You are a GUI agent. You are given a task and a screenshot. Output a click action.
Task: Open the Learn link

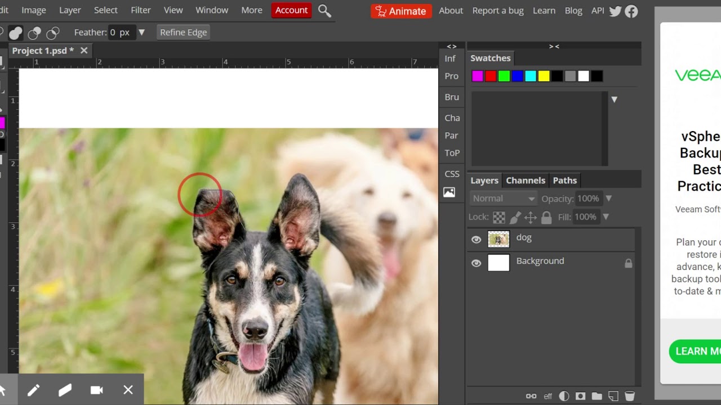click(x=544, y=11)
